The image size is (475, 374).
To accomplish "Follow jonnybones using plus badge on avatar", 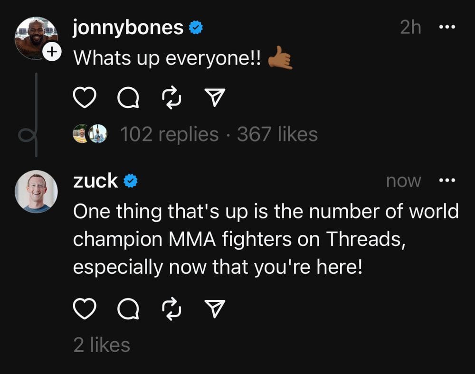I will (x=52, y=52).
